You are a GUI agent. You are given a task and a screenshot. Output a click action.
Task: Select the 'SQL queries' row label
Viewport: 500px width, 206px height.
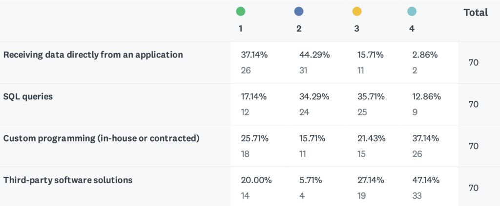click(x=28, y=96)
